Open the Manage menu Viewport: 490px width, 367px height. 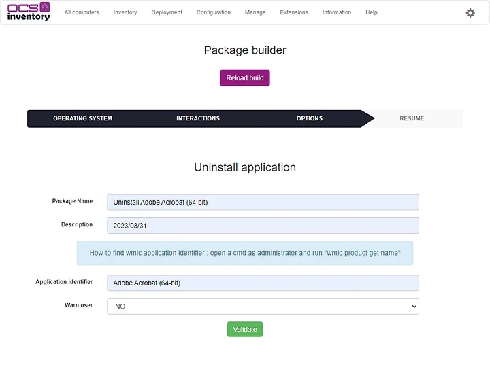tap(255, 12)
